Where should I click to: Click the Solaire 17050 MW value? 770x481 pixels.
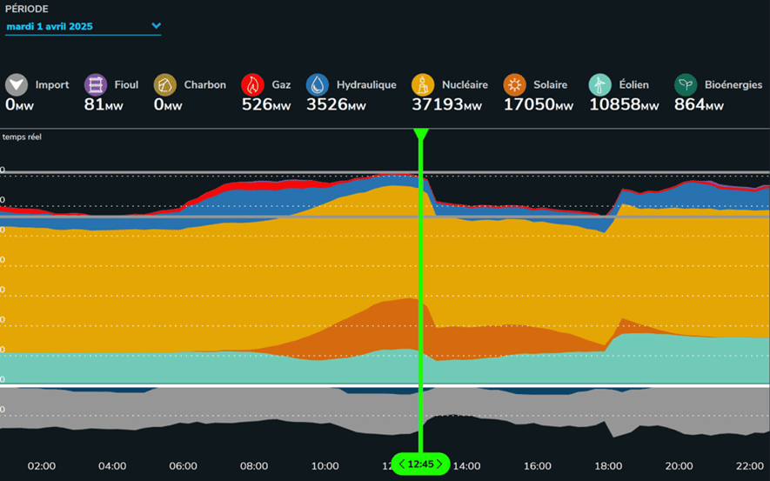coord(538,105)
